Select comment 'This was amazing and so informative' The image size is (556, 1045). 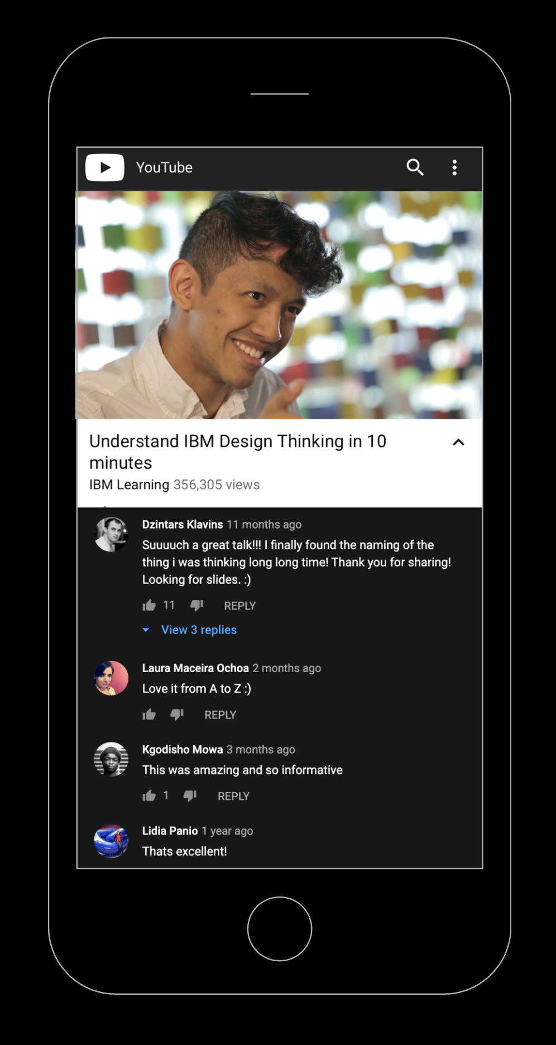tap(242, 770)
